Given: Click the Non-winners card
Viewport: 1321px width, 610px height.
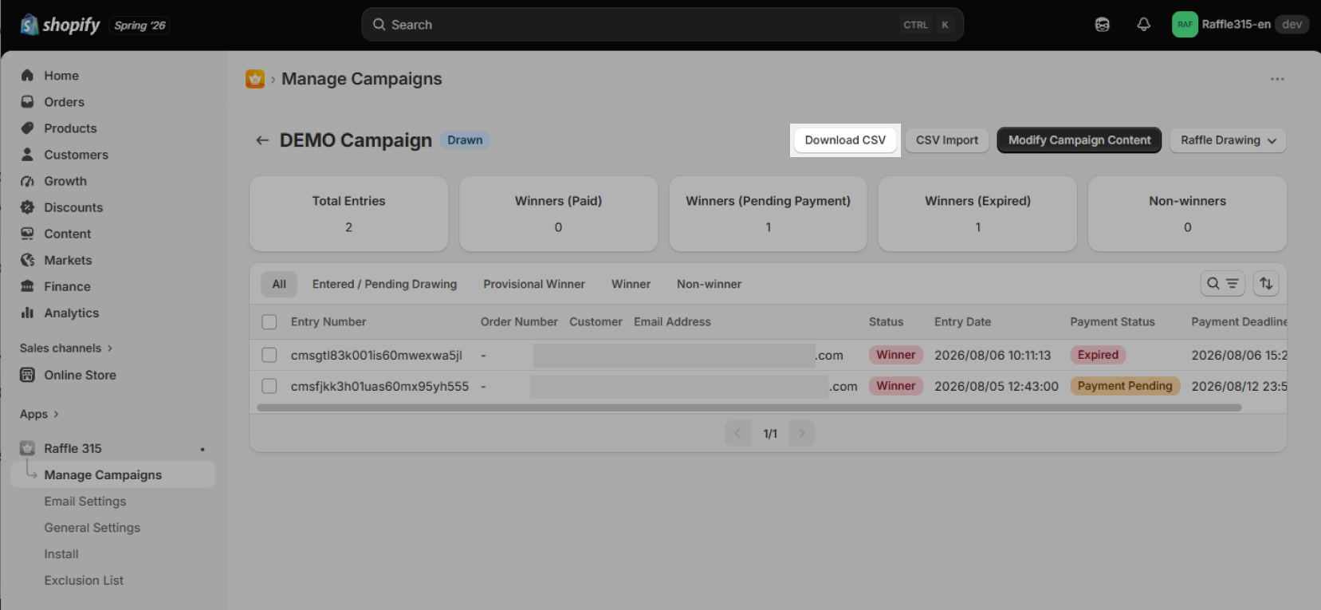Looking at the screenshot, I should click(1187, 214).
